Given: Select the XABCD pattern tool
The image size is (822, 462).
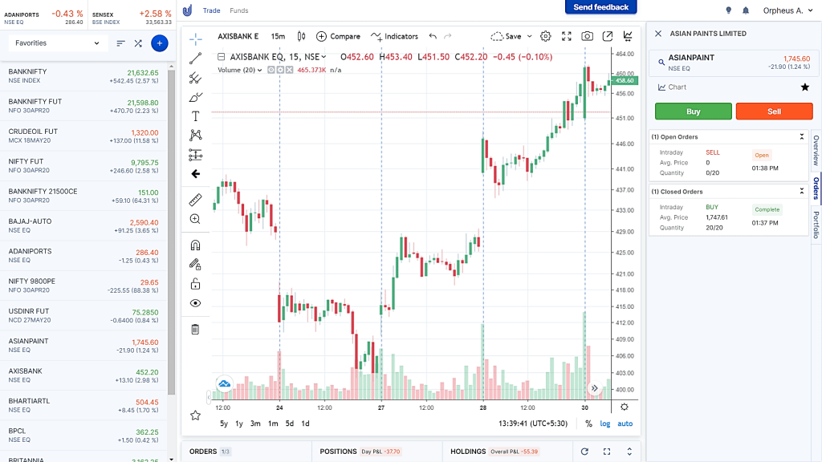Looking at the screenshot, I should [x=195, y=135].
